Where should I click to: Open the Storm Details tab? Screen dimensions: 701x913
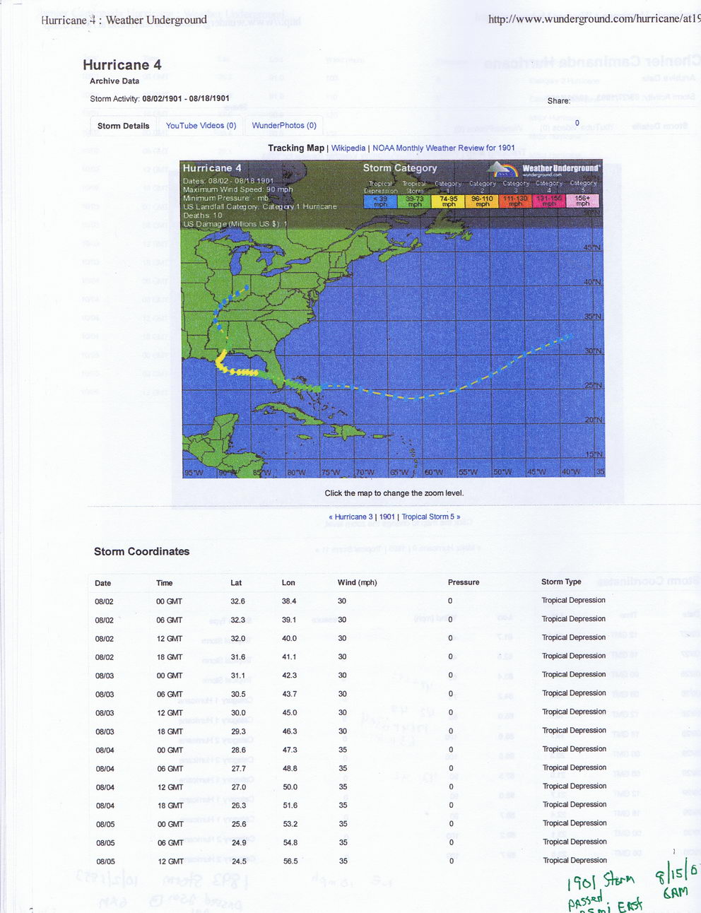coord(124,126)
